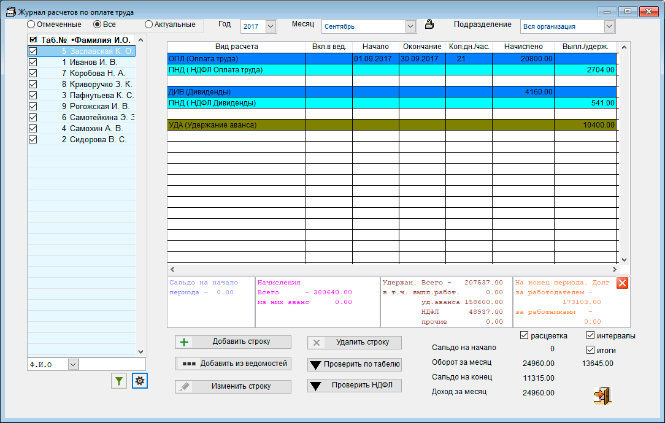Select the ДИВ (Дивиденды) row
Image resolution: width=665 pixels, height=423 pixels.
coord(392,92)
